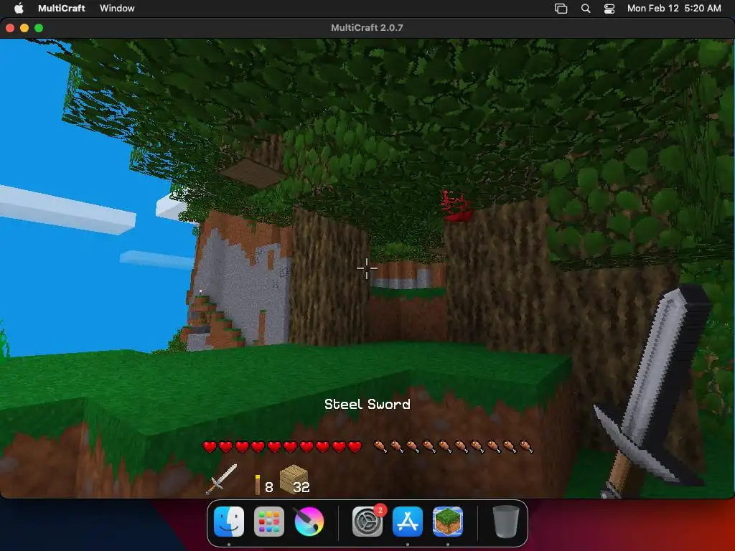Select the steel sword hotbar slot

click(x=221, y=479)
